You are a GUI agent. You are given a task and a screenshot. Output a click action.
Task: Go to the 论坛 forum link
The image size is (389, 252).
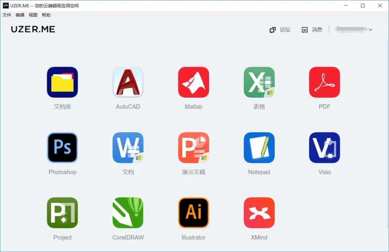coord(285,30)
